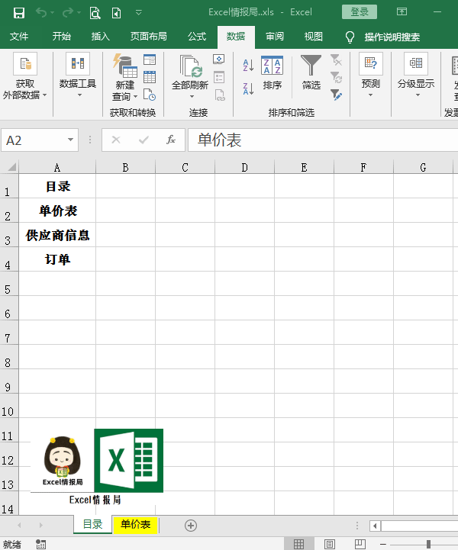458x550 pixels.
Task: Open the 公式 ribbon tab
Action: pyautogui.click(x=197, y=37)
